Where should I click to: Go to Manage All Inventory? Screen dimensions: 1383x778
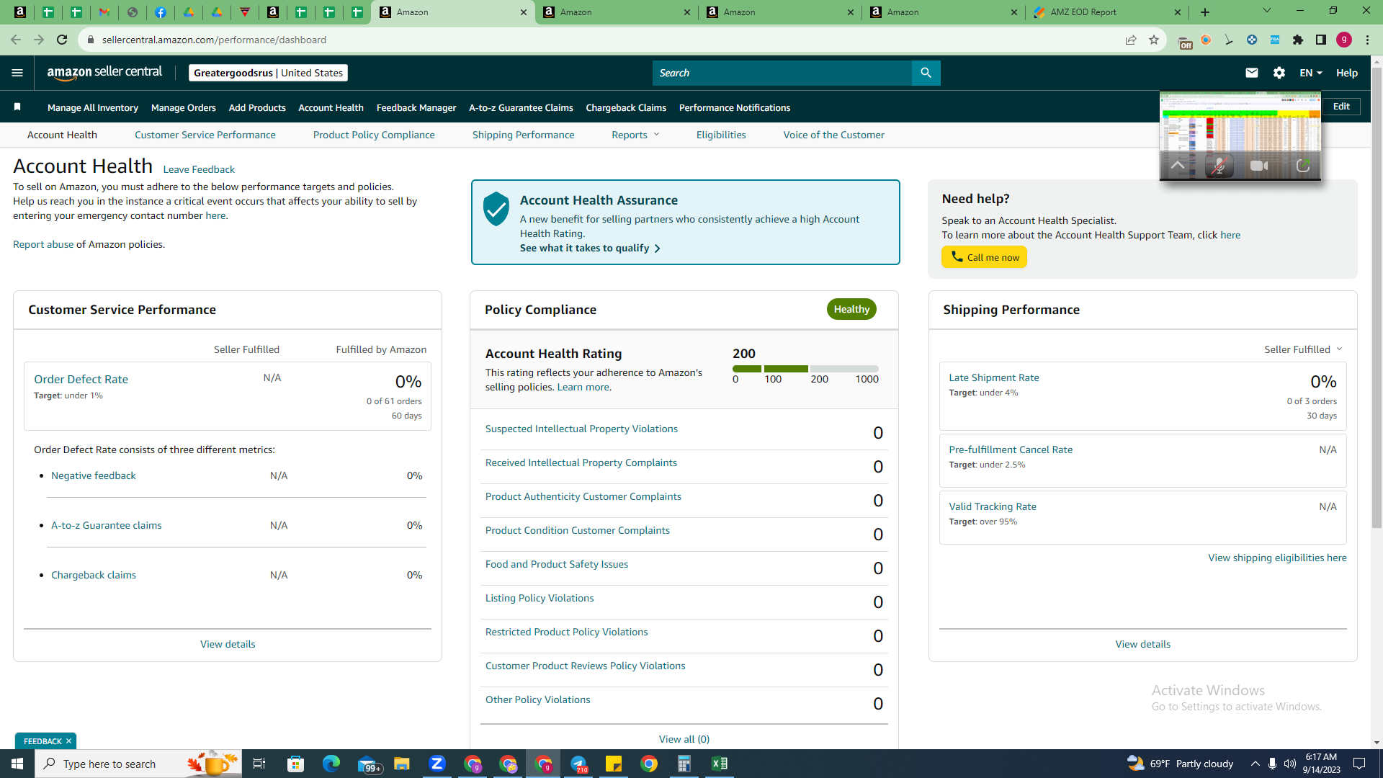(x=93, y=107)
